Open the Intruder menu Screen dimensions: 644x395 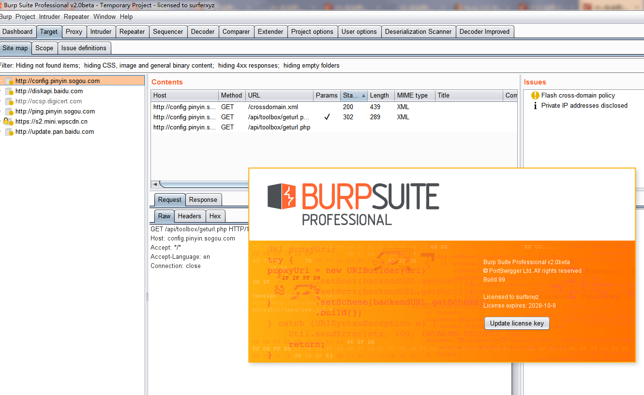pos(49,16)
